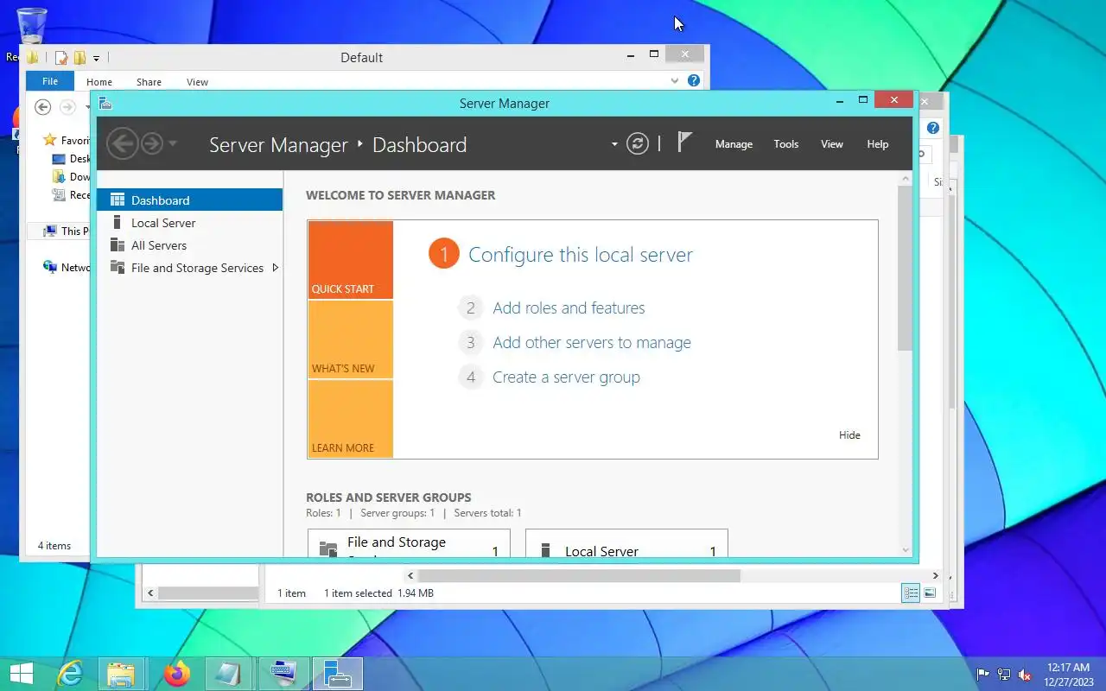Click the scroll-up arrow in Server Manager
Screen dimensions: 1106x691
906,178
